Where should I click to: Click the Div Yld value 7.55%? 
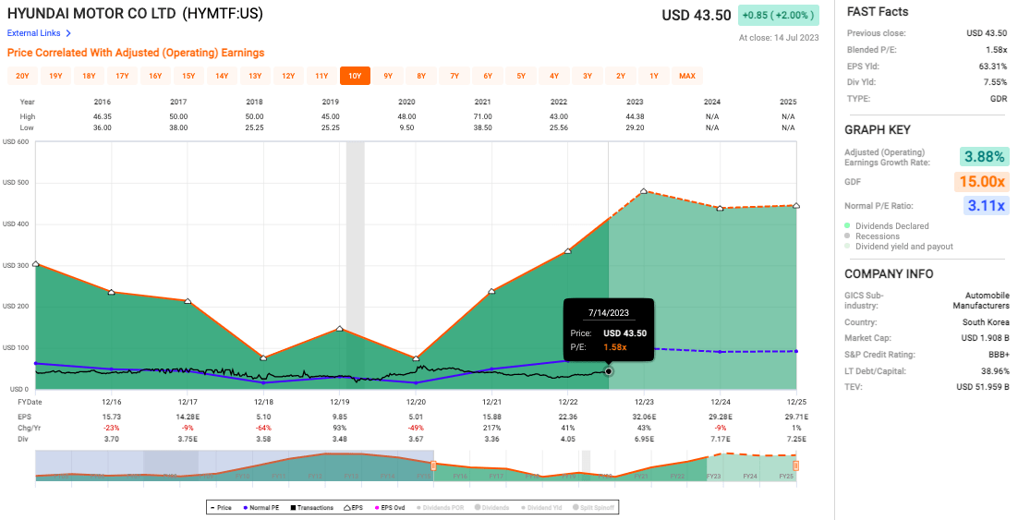pyautogui.click(x=997, y=82)
